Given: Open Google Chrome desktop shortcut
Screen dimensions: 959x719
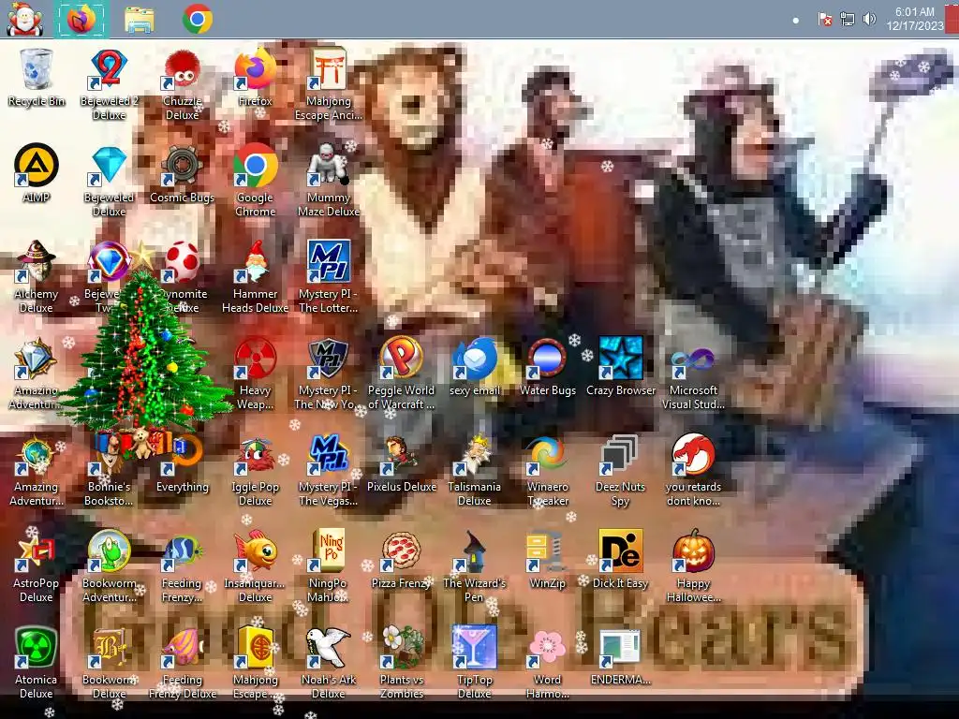Looking at the screenshot, I should coord(255,181).
